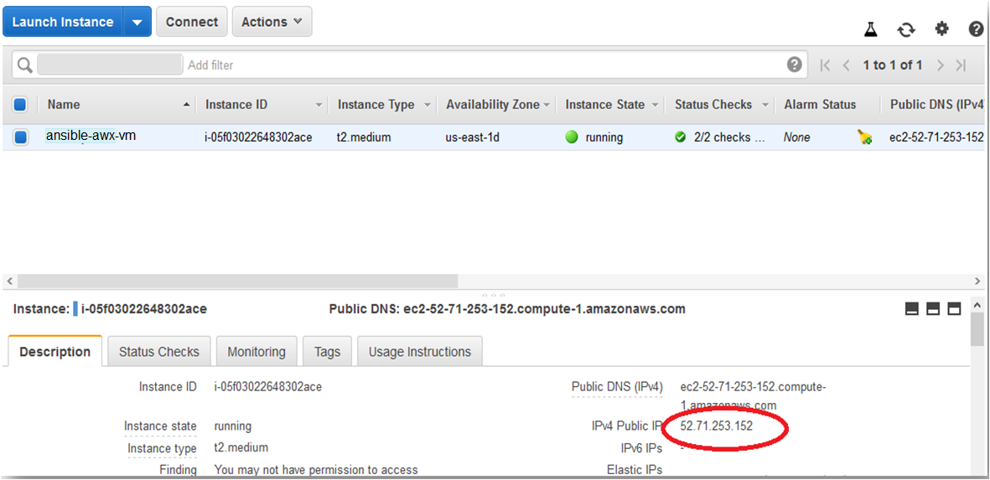The image size is (990, 480).
Task: Click the Instance state label in Description
Action: click(x=160, y=426)
